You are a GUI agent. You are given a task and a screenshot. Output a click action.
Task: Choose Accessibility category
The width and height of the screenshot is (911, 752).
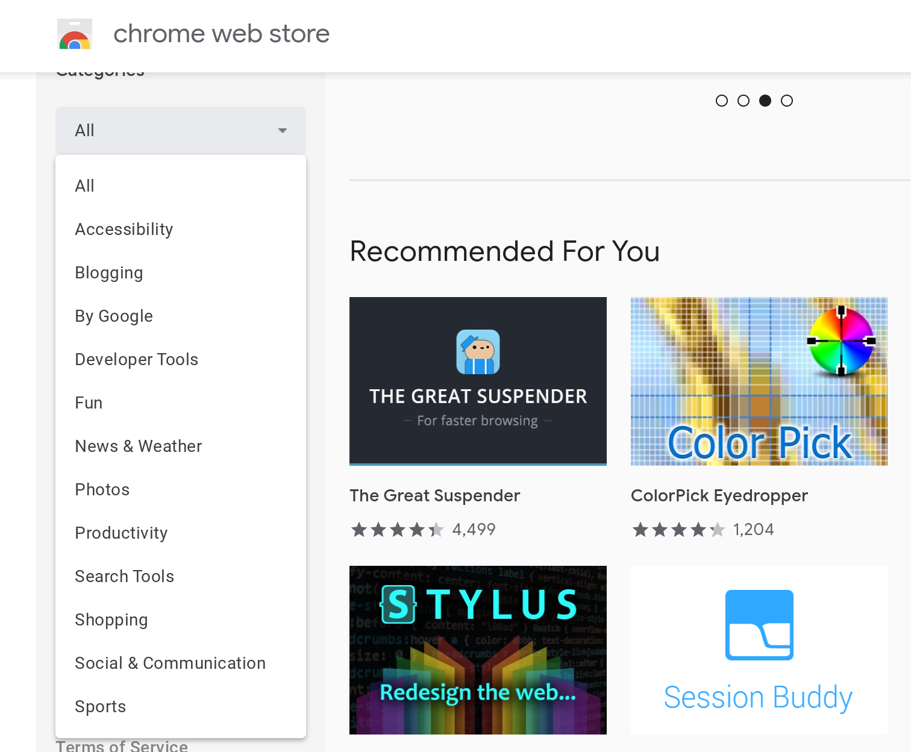pyautogui.click(x=181, y=229)
